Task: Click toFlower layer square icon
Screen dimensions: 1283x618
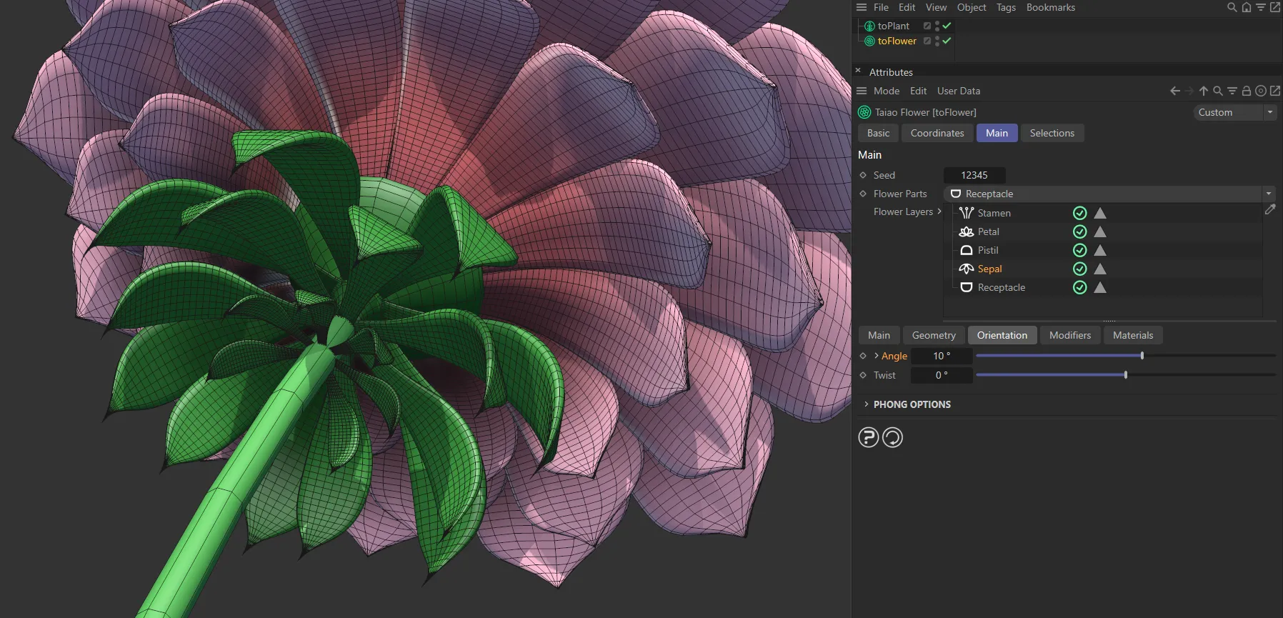Action: [x=927, y=41]
